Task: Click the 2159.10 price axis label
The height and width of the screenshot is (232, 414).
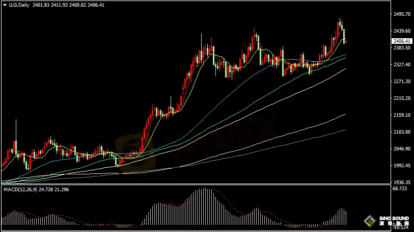Action: pos(401,115)
